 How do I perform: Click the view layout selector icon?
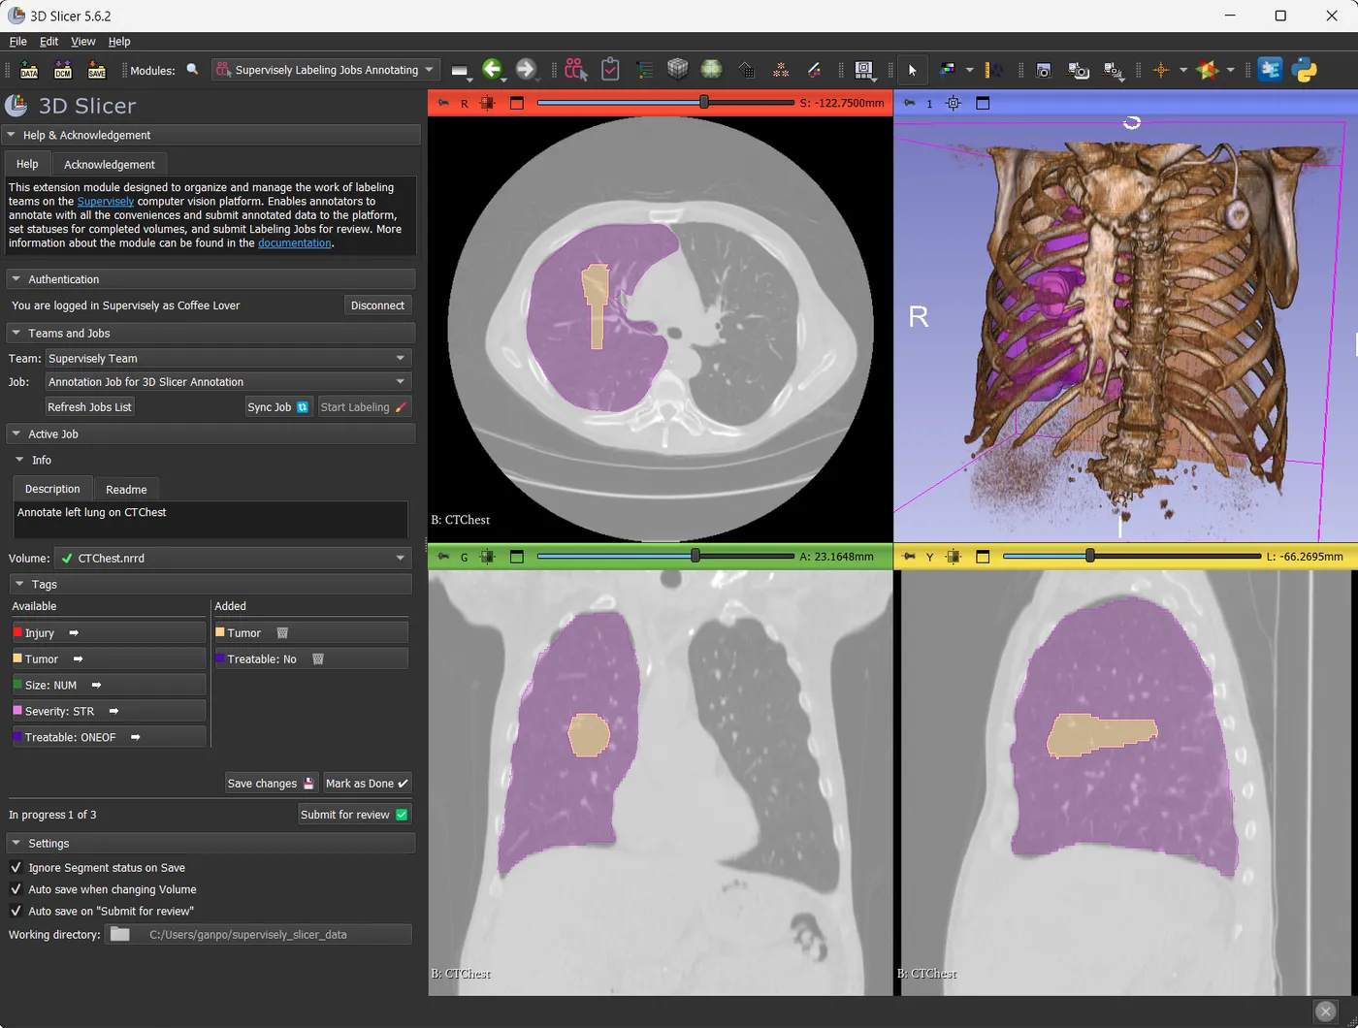[x=863, y=70]
